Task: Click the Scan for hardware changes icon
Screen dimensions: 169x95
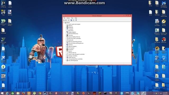Action: tap(76, 20)
